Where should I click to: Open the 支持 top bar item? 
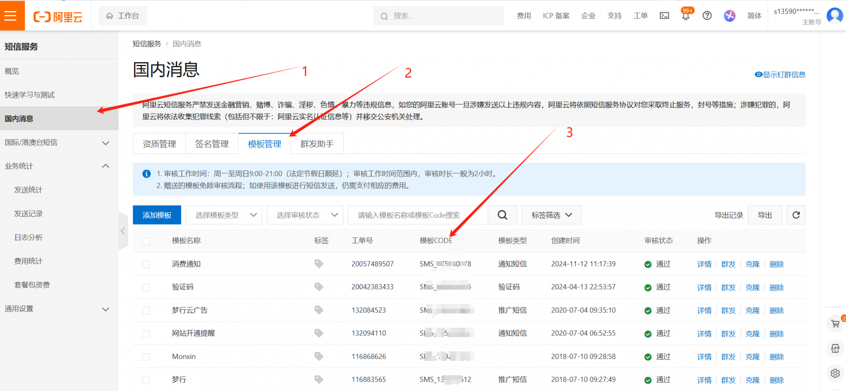click(614, 16)
